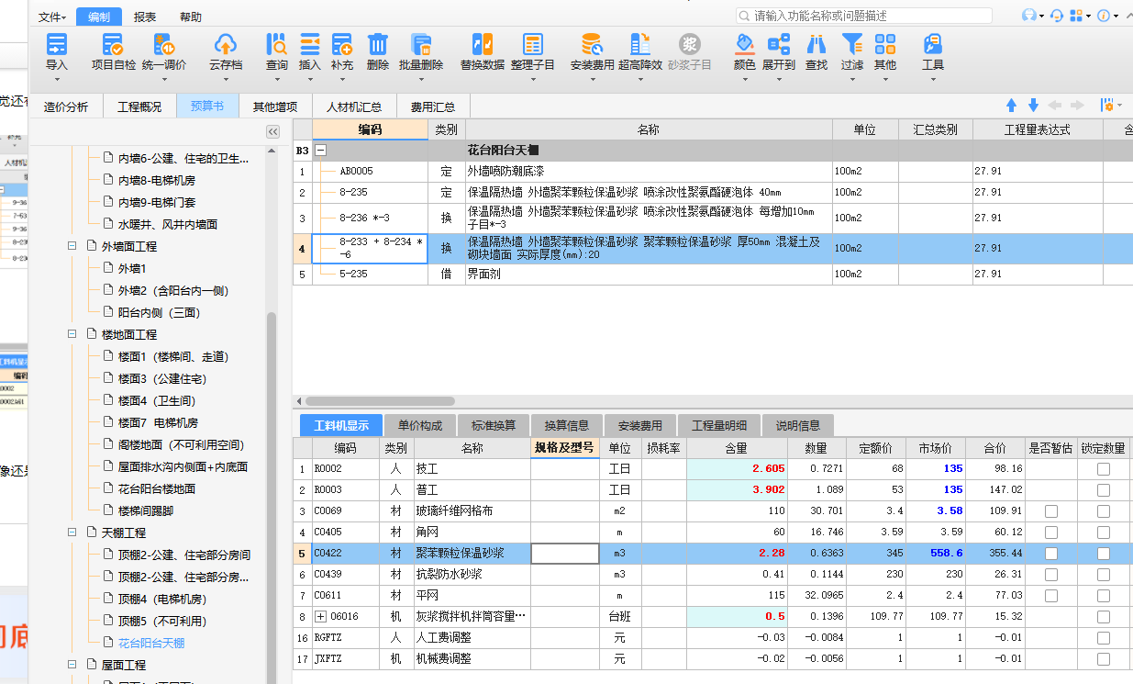Click the 规格及型号 cell of 聚苯颗粒保温砂浆
The height and width of the screenshot is (684, 1133).
[x=565, y=554]
